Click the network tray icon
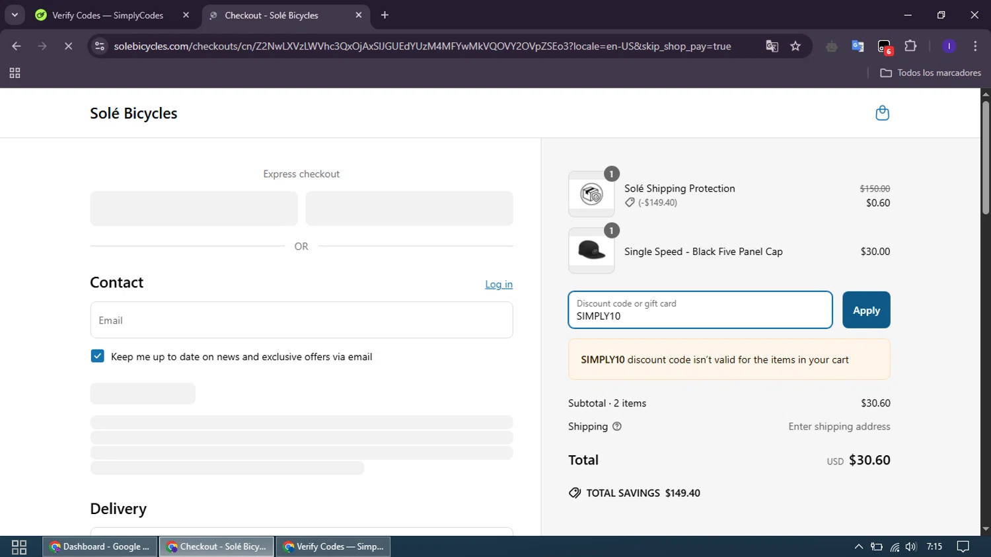The image size is (991, 557). point(895,546)
